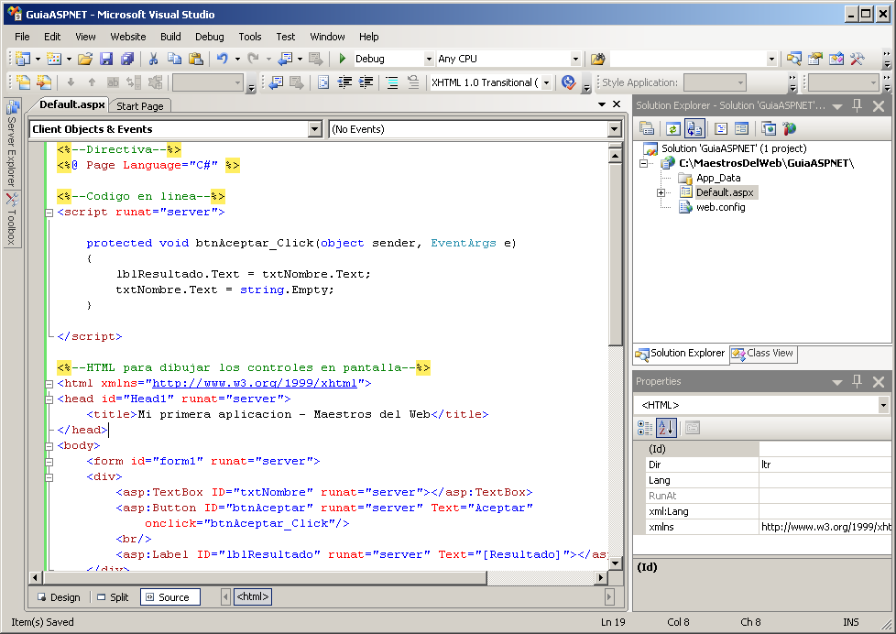Click the editor scroll down arrow

(615, 563)
